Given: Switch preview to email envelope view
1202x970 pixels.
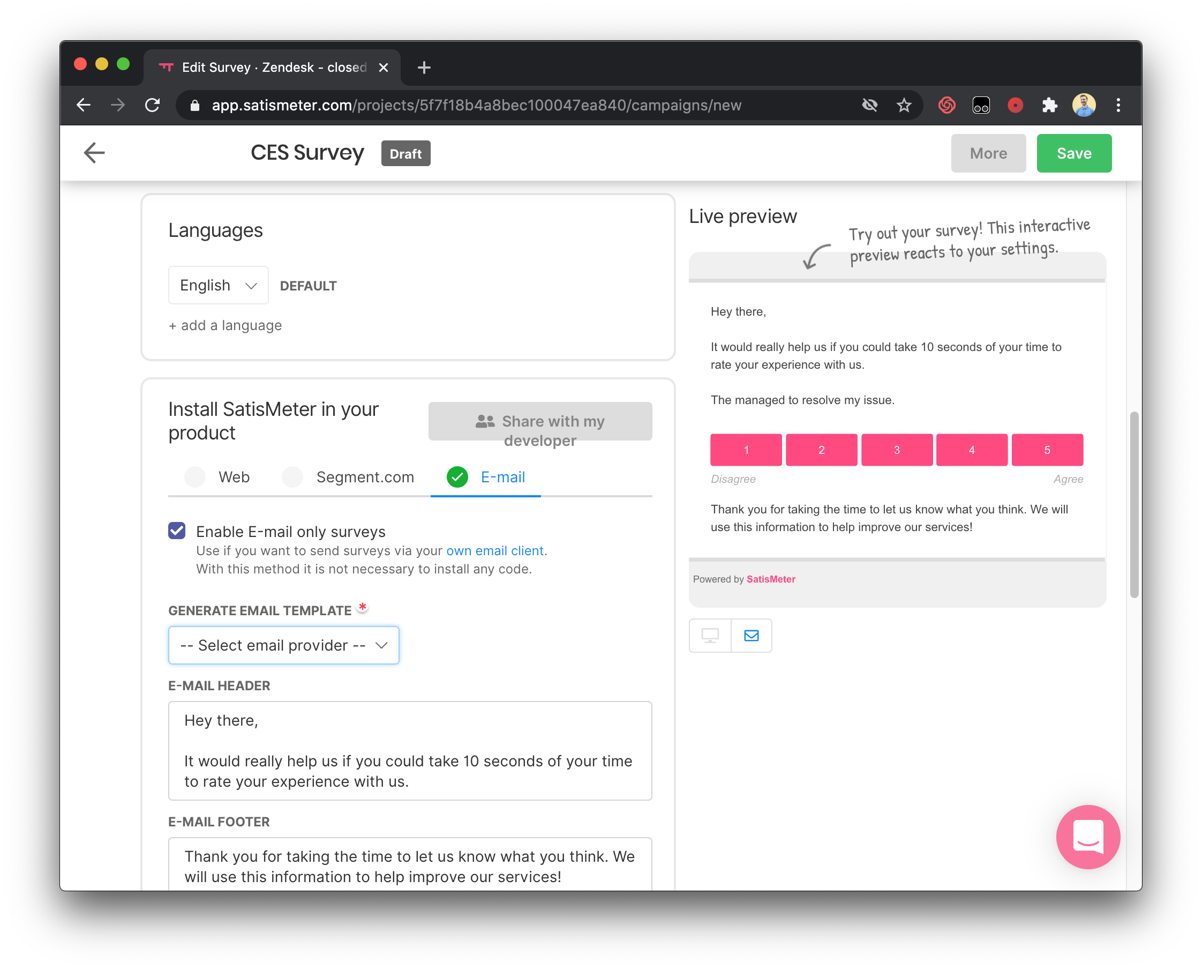Looking at the screenshot, I should [752, 635].
